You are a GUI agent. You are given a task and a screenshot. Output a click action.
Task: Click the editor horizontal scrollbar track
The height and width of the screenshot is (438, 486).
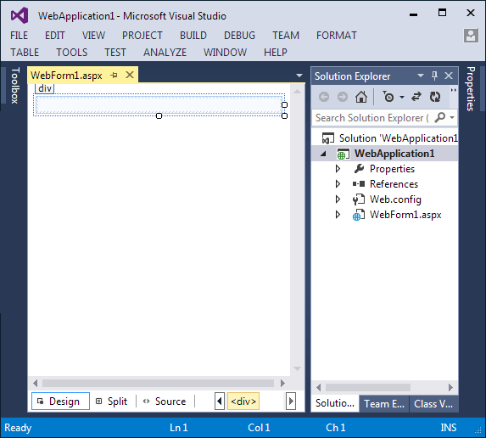pyautogui.click(x=158, y=384)
